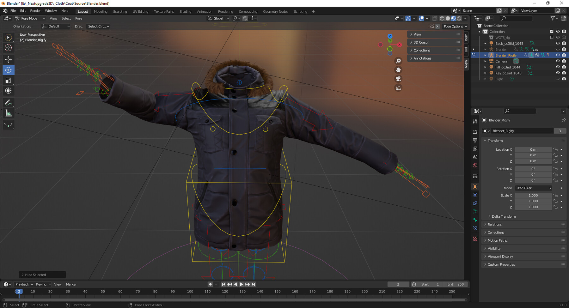Select the Rotate tool in the left toolbar
Screen dimensions: 569x308
click(9, 70)
